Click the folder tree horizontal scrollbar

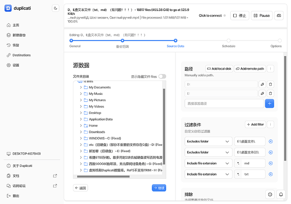[x=103, y=177]
